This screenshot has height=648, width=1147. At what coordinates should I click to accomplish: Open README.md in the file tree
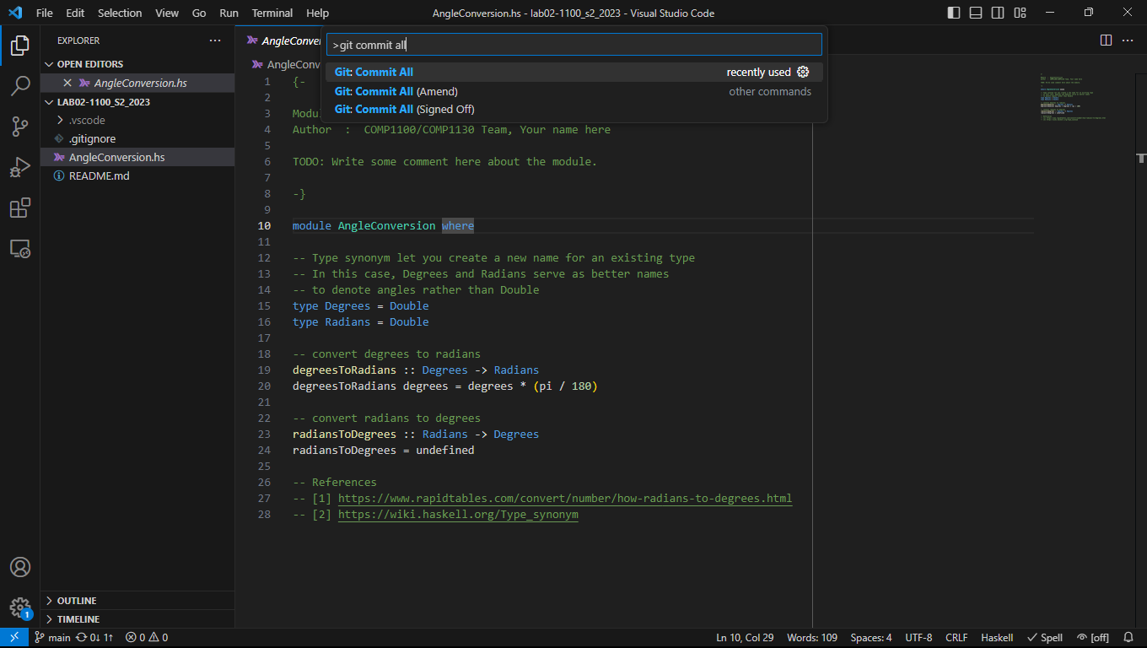(137, 175)
